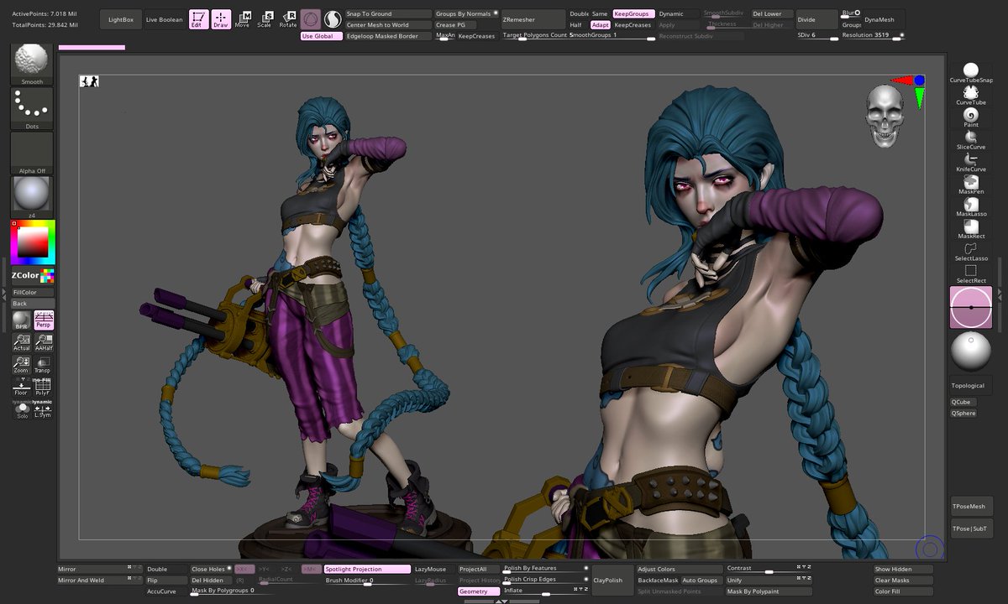
Task: Click the Zoom document icon
Action: point(22,364)
